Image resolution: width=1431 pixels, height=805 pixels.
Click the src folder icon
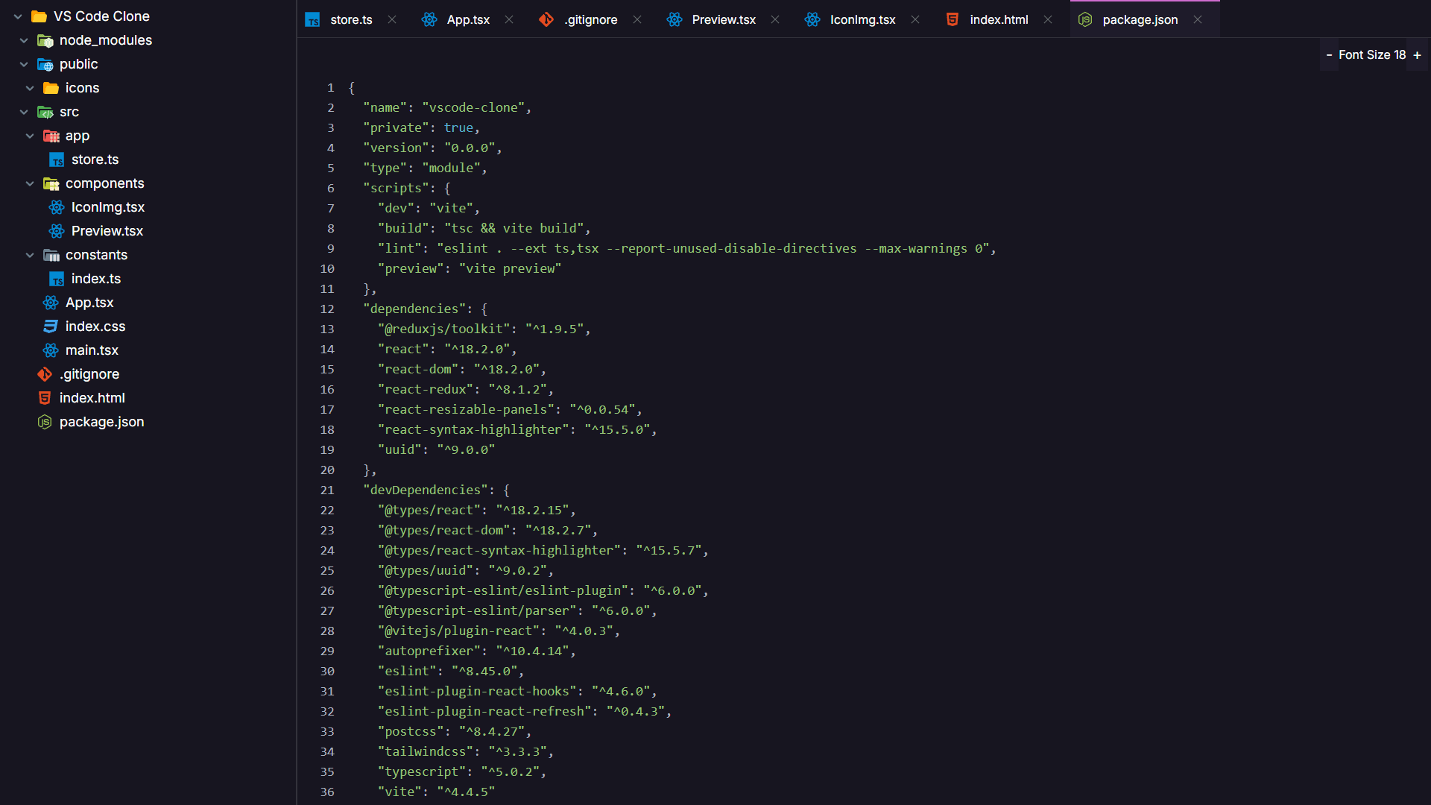coord(45,112)
